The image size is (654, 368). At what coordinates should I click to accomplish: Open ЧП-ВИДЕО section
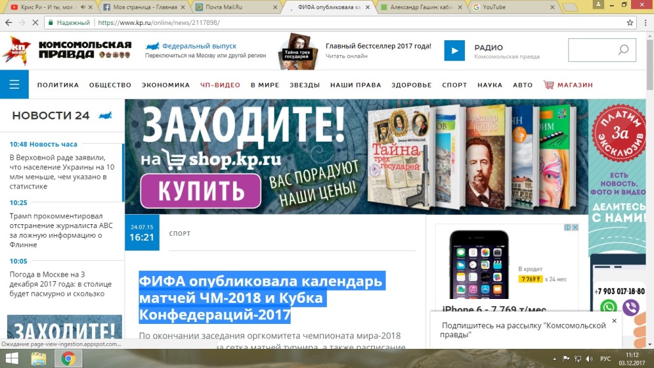pyautogui.click(x=220, y=85)
